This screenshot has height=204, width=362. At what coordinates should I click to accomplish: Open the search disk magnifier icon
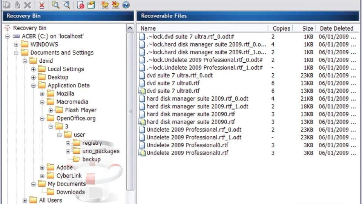[x=67, y=5]
